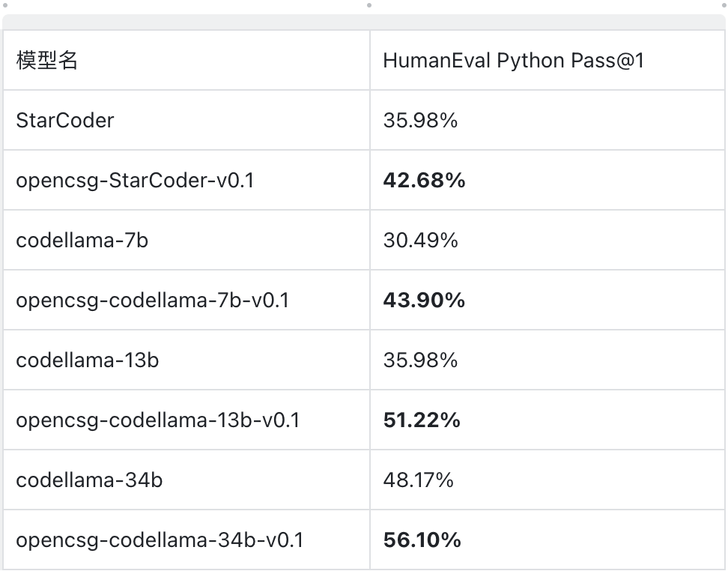Click the codellama-7b model name cell
The image size is (728, 574).
tap(82, 241)
